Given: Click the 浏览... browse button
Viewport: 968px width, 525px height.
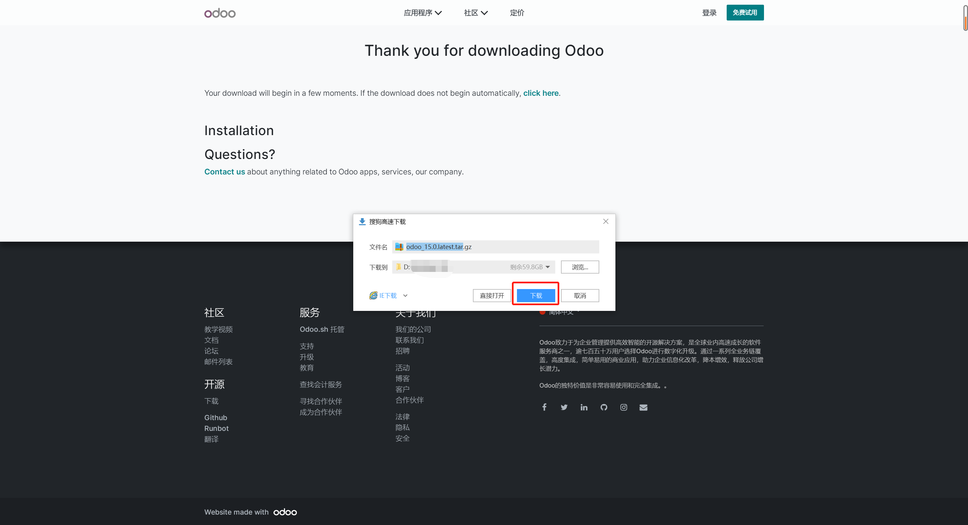Looking at the screenshot, I should coord(580,267).
